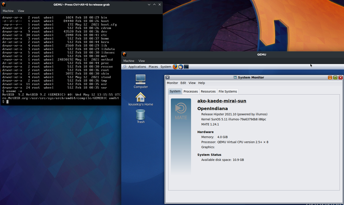Open the terminal launcher in the MATE panel
The image size is (344, 205).
(186, 67)
